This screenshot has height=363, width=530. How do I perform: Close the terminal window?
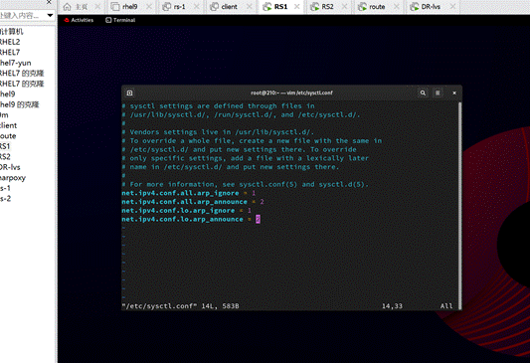pos(454,92)
